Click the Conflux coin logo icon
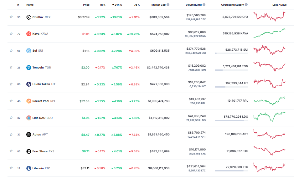 click(x=28, y=17)
